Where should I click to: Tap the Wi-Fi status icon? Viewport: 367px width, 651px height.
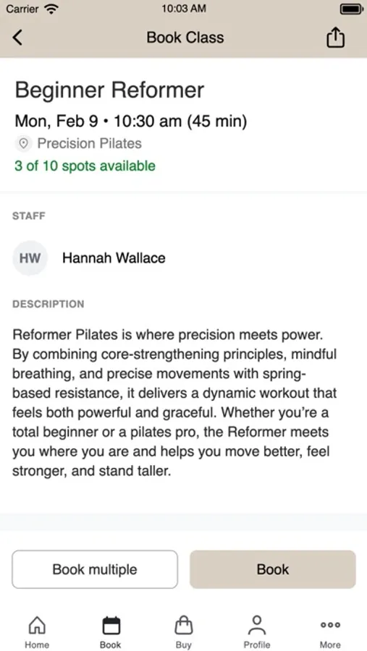pyautogui.click(x=51, y=9)
